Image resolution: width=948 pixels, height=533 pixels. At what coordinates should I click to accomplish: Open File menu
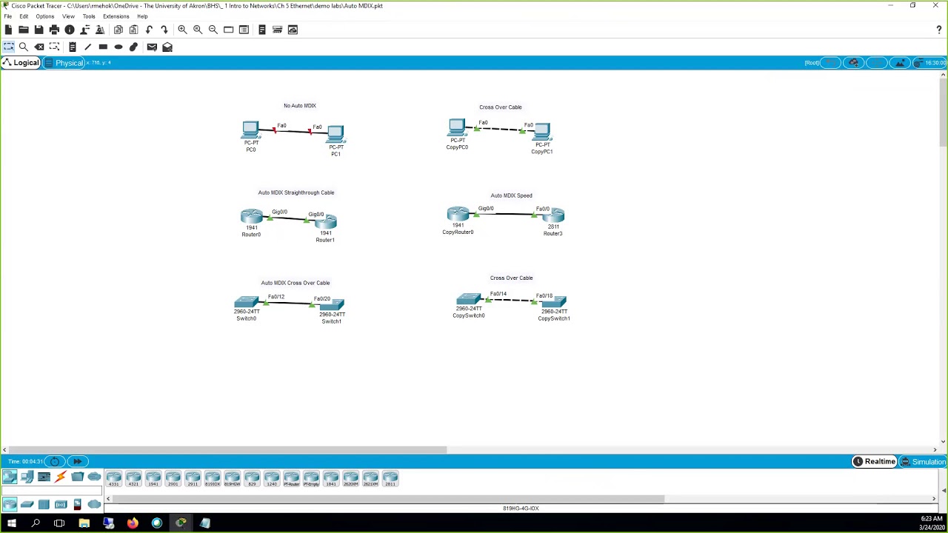(7, 16)
